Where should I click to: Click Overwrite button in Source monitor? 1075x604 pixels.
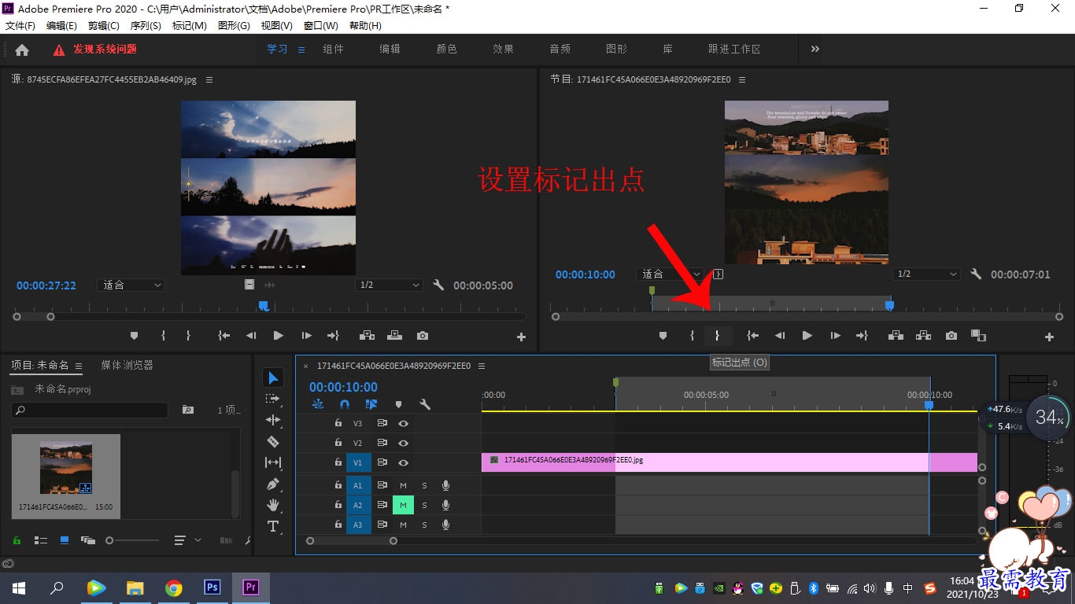click(394, 336)
